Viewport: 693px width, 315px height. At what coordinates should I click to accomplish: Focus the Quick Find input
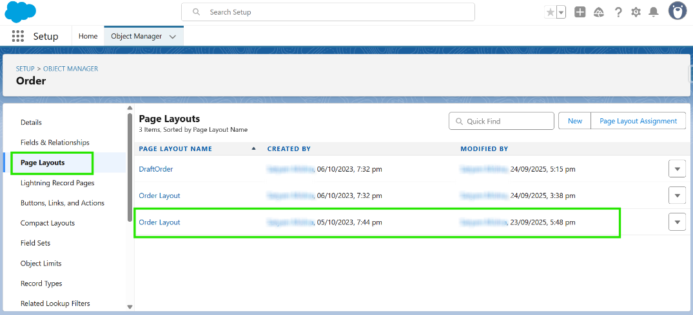click(x=501, y=121)
